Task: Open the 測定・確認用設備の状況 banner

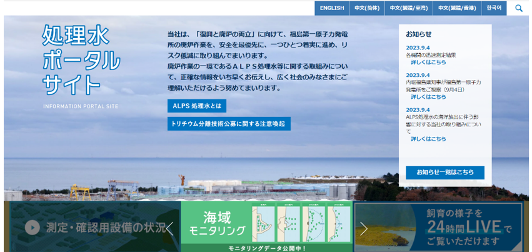Action: tap(95, 226)
